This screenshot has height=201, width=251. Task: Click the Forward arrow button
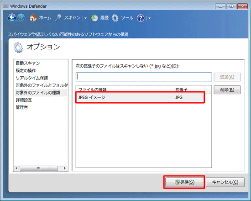click(21, 17)
